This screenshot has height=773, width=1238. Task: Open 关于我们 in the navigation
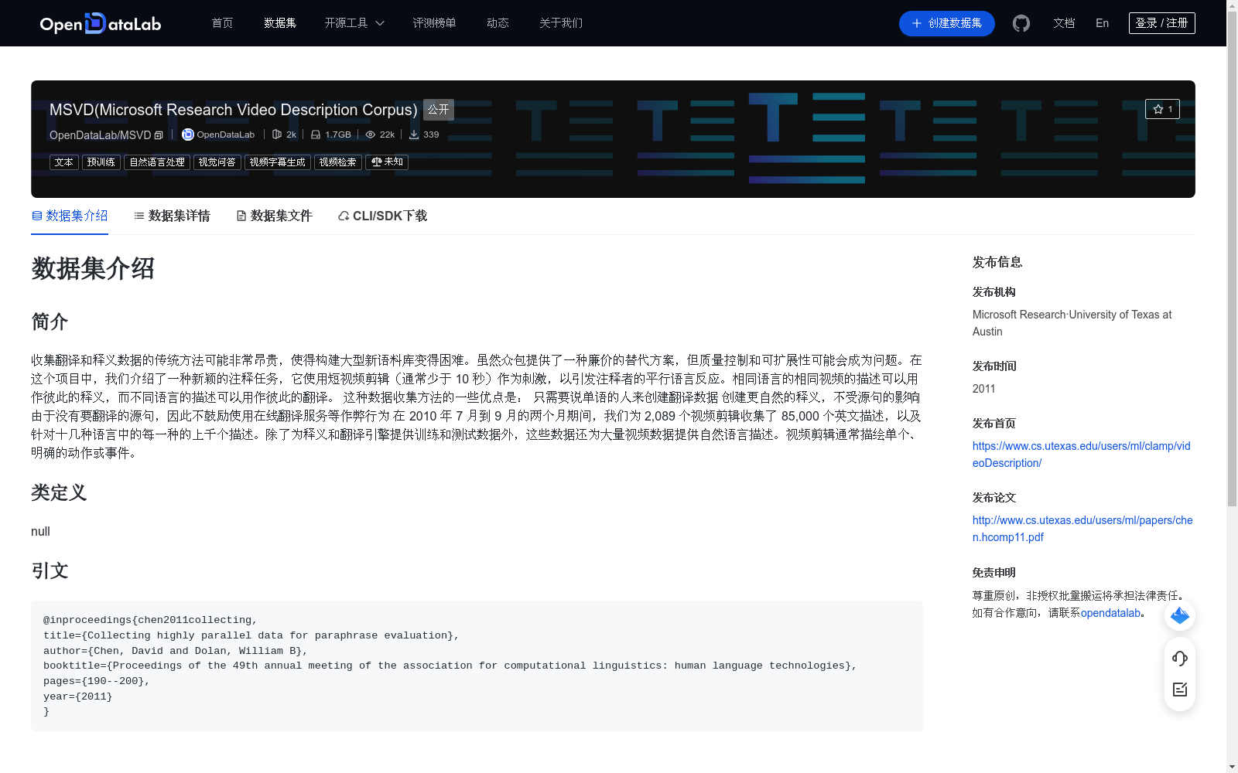coord(561,23)
